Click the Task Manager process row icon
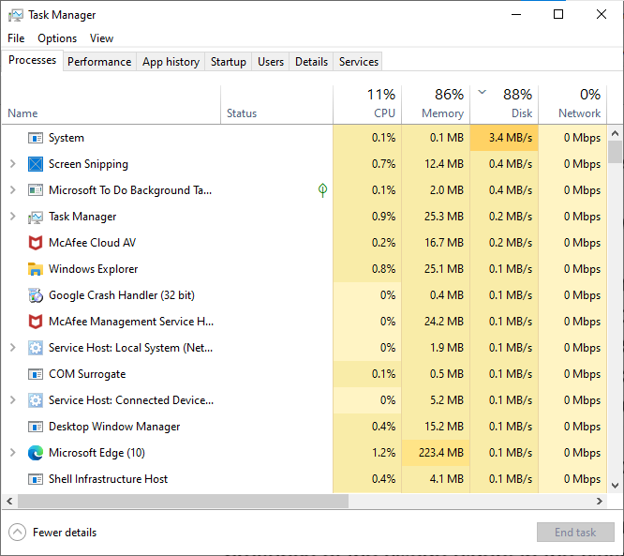 36,217
